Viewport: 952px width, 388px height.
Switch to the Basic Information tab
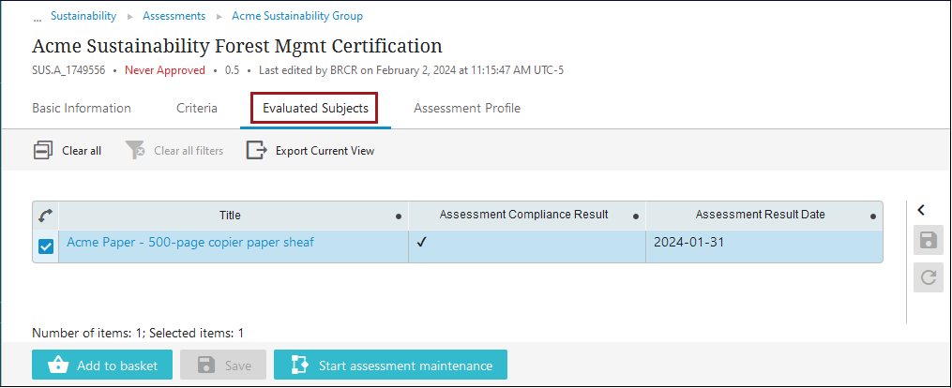point(82,108)
